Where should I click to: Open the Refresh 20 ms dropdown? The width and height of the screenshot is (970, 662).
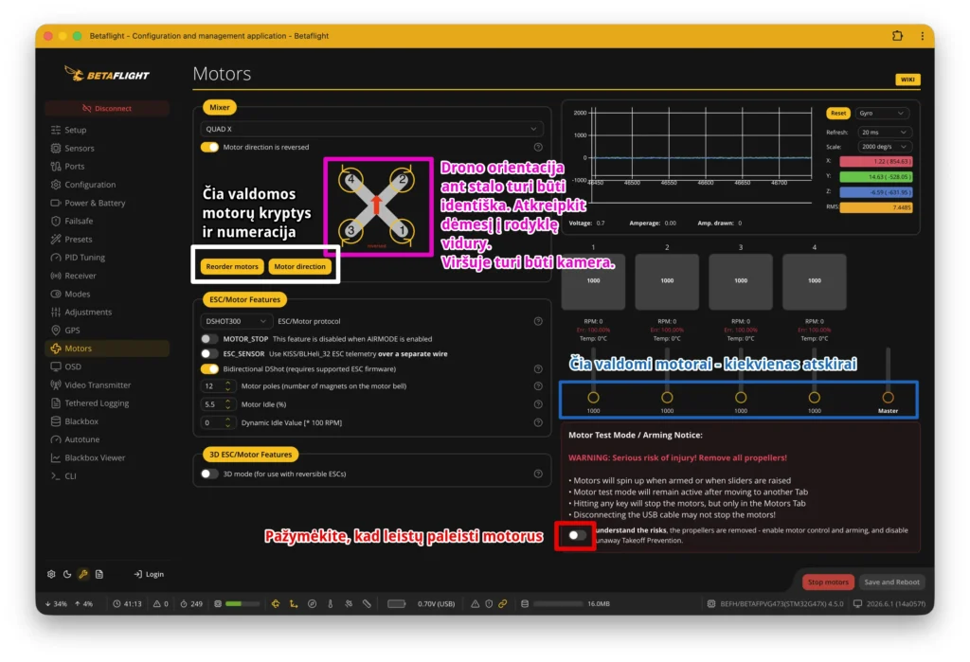pos(884,132)
